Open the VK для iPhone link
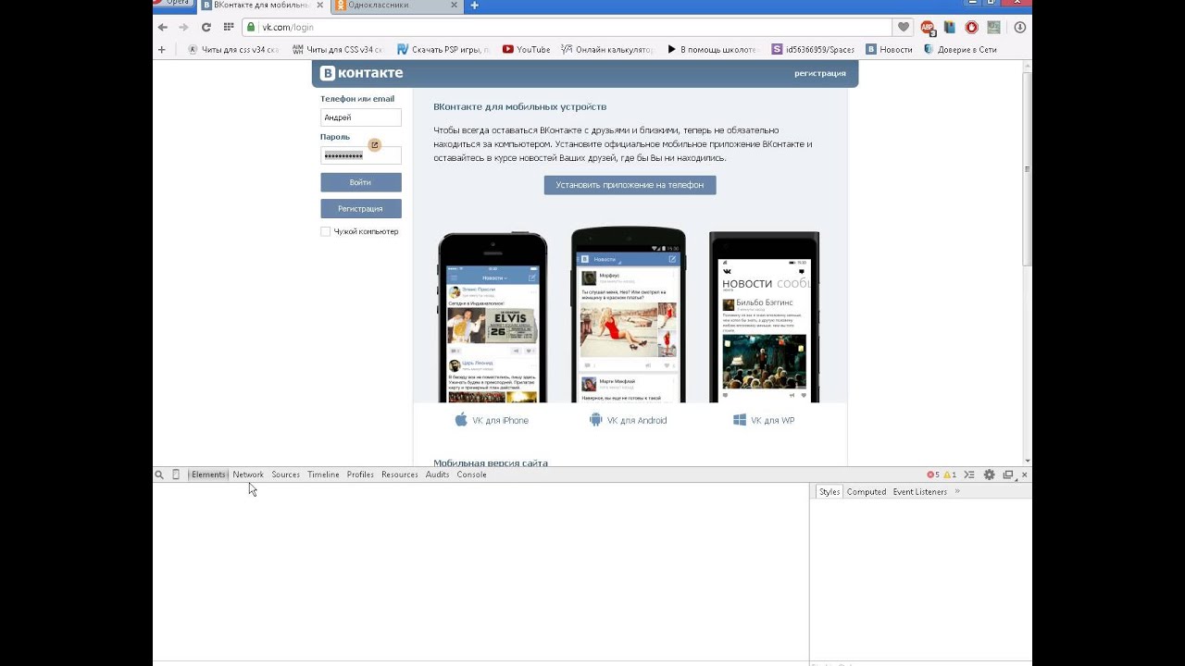 point(500,420)
